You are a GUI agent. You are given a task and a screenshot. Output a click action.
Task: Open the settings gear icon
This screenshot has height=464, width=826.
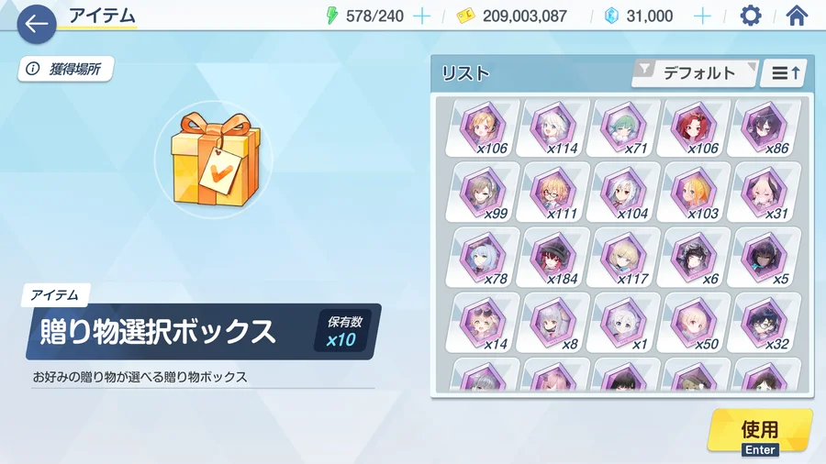750,16
